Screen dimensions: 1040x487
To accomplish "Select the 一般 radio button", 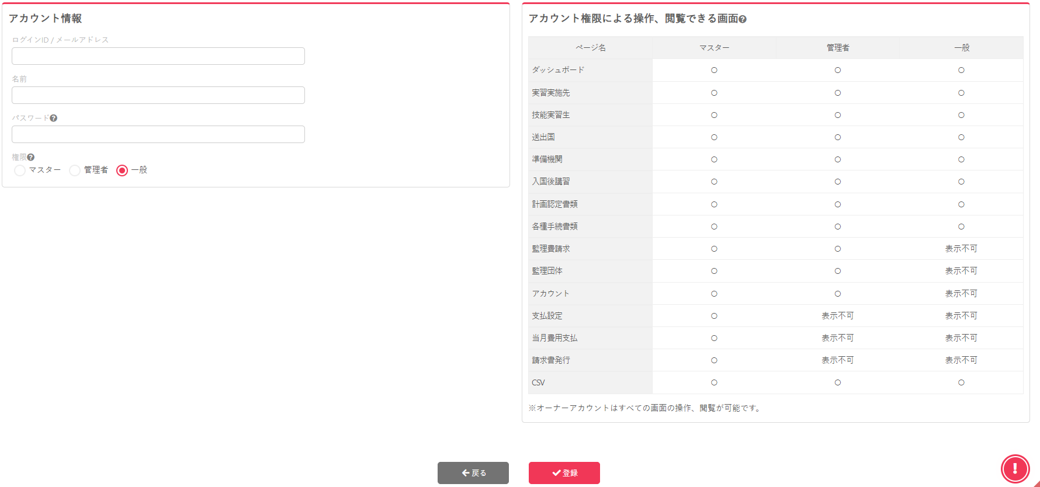I will [122, 171].
